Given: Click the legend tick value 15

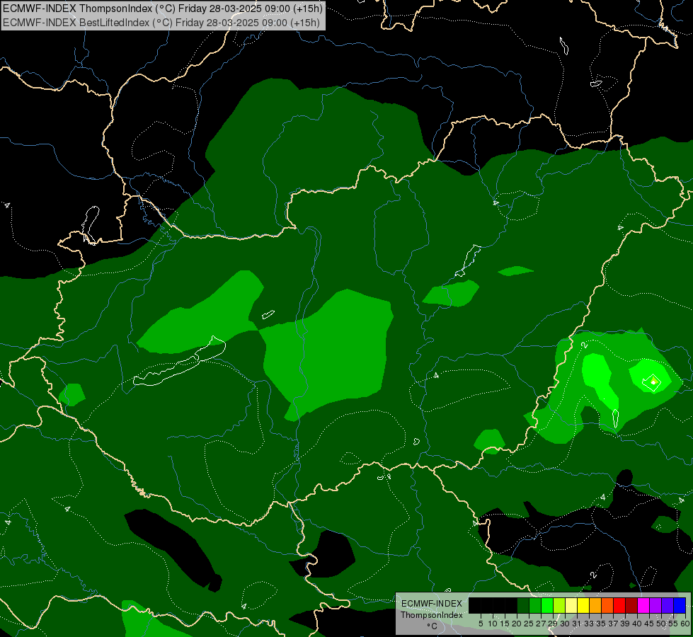Looking at the screenshot, I should [x=505, y=624].
